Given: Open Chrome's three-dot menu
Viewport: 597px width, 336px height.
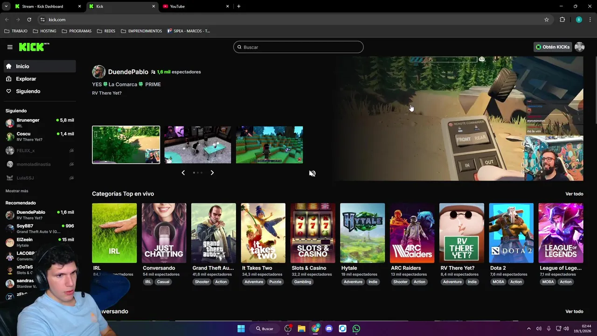Looking at the screenshot, I should click(x=590, y=20).
